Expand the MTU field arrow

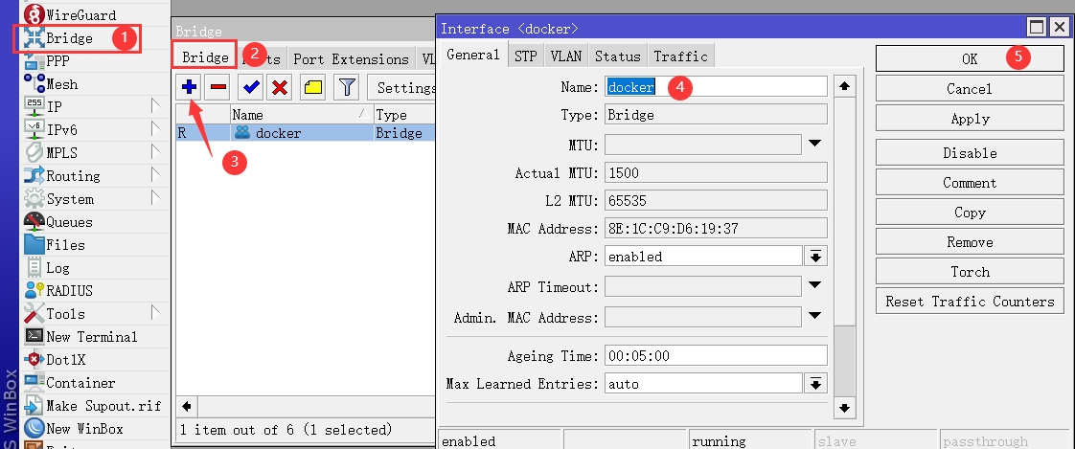coord(815,145)
